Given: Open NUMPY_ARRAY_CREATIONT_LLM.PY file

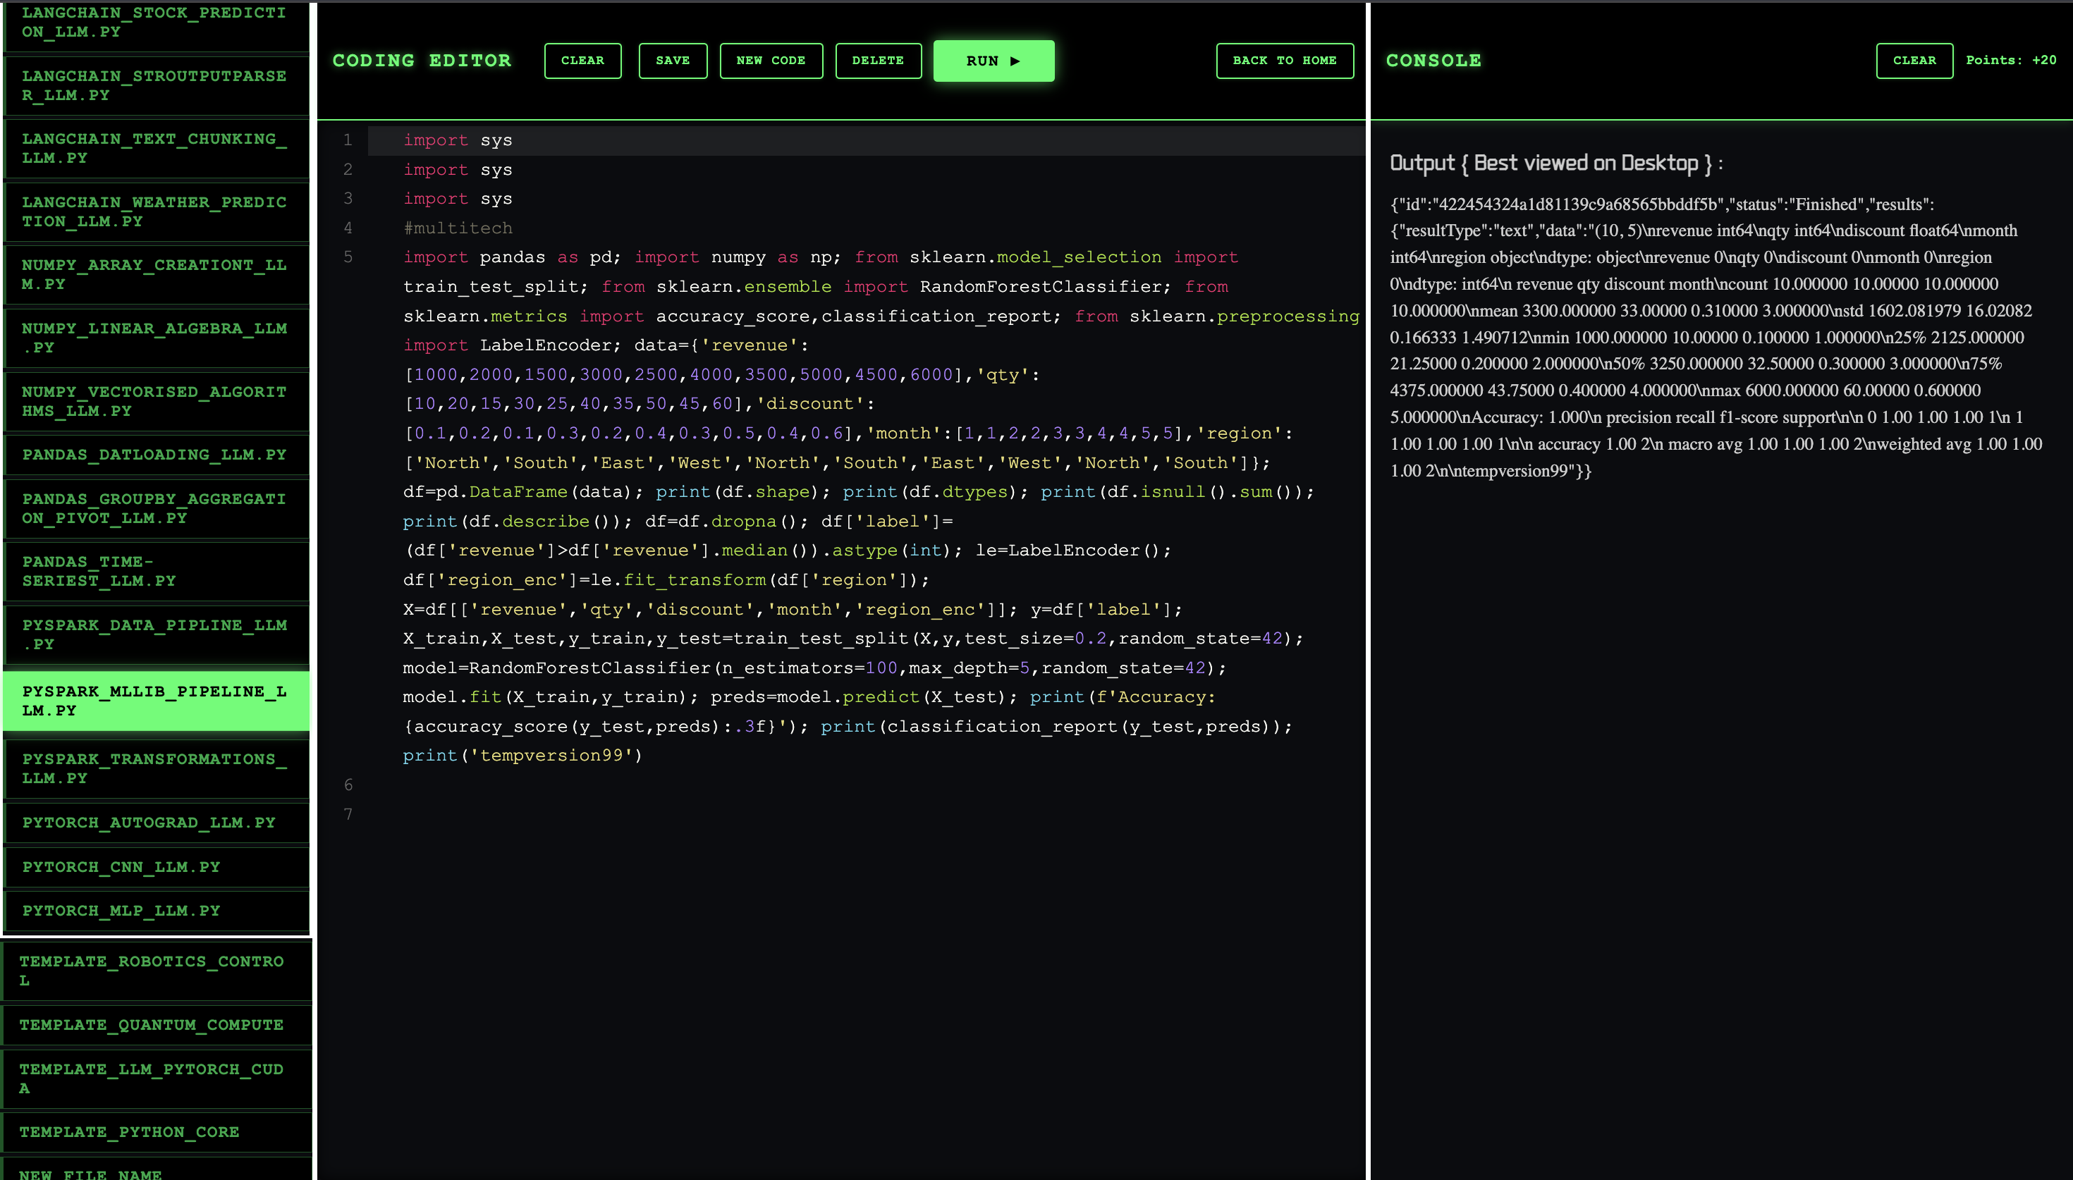Looking at the screenshot, I should [157, 276].
